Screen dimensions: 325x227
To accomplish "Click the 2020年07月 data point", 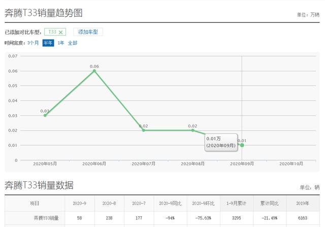I will point(143,131).
